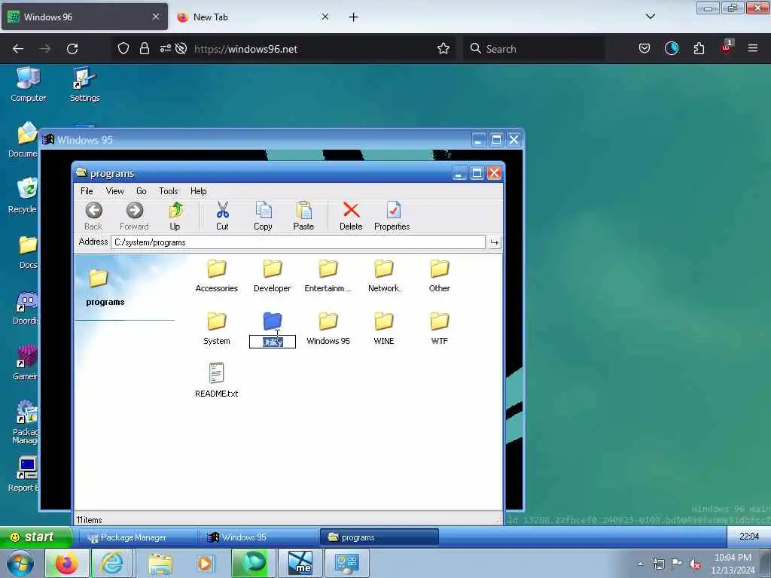Open the Help menu
The width and height of the screenshot is (771, 578).
199,191
